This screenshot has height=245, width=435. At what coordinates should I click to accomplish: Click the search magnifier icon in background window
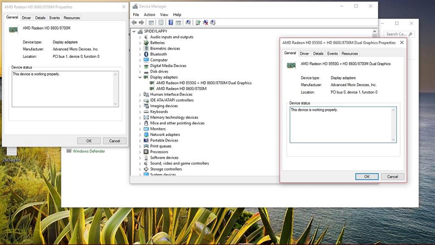point(411,34)
